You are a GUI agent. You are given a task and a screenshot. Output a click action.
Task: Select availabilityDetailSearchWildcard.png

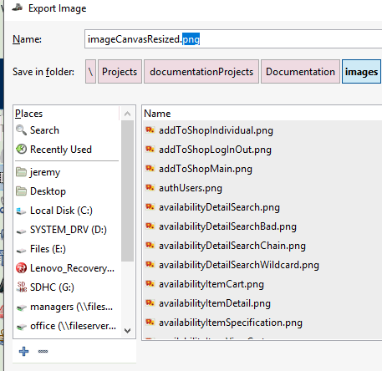(239, 265)
